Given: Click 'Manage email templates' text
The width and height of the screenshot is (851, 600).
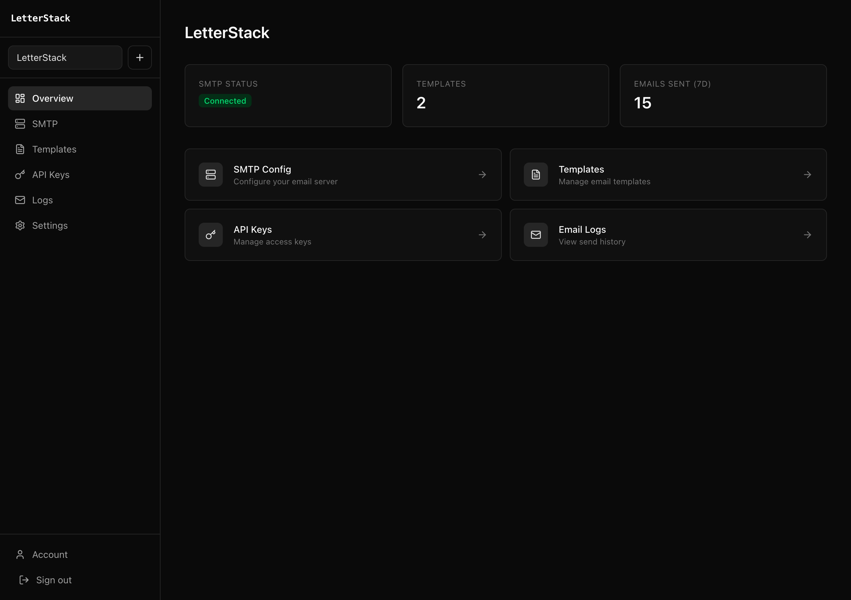Looking at the screenshot, I should click(x=604, y=182).
